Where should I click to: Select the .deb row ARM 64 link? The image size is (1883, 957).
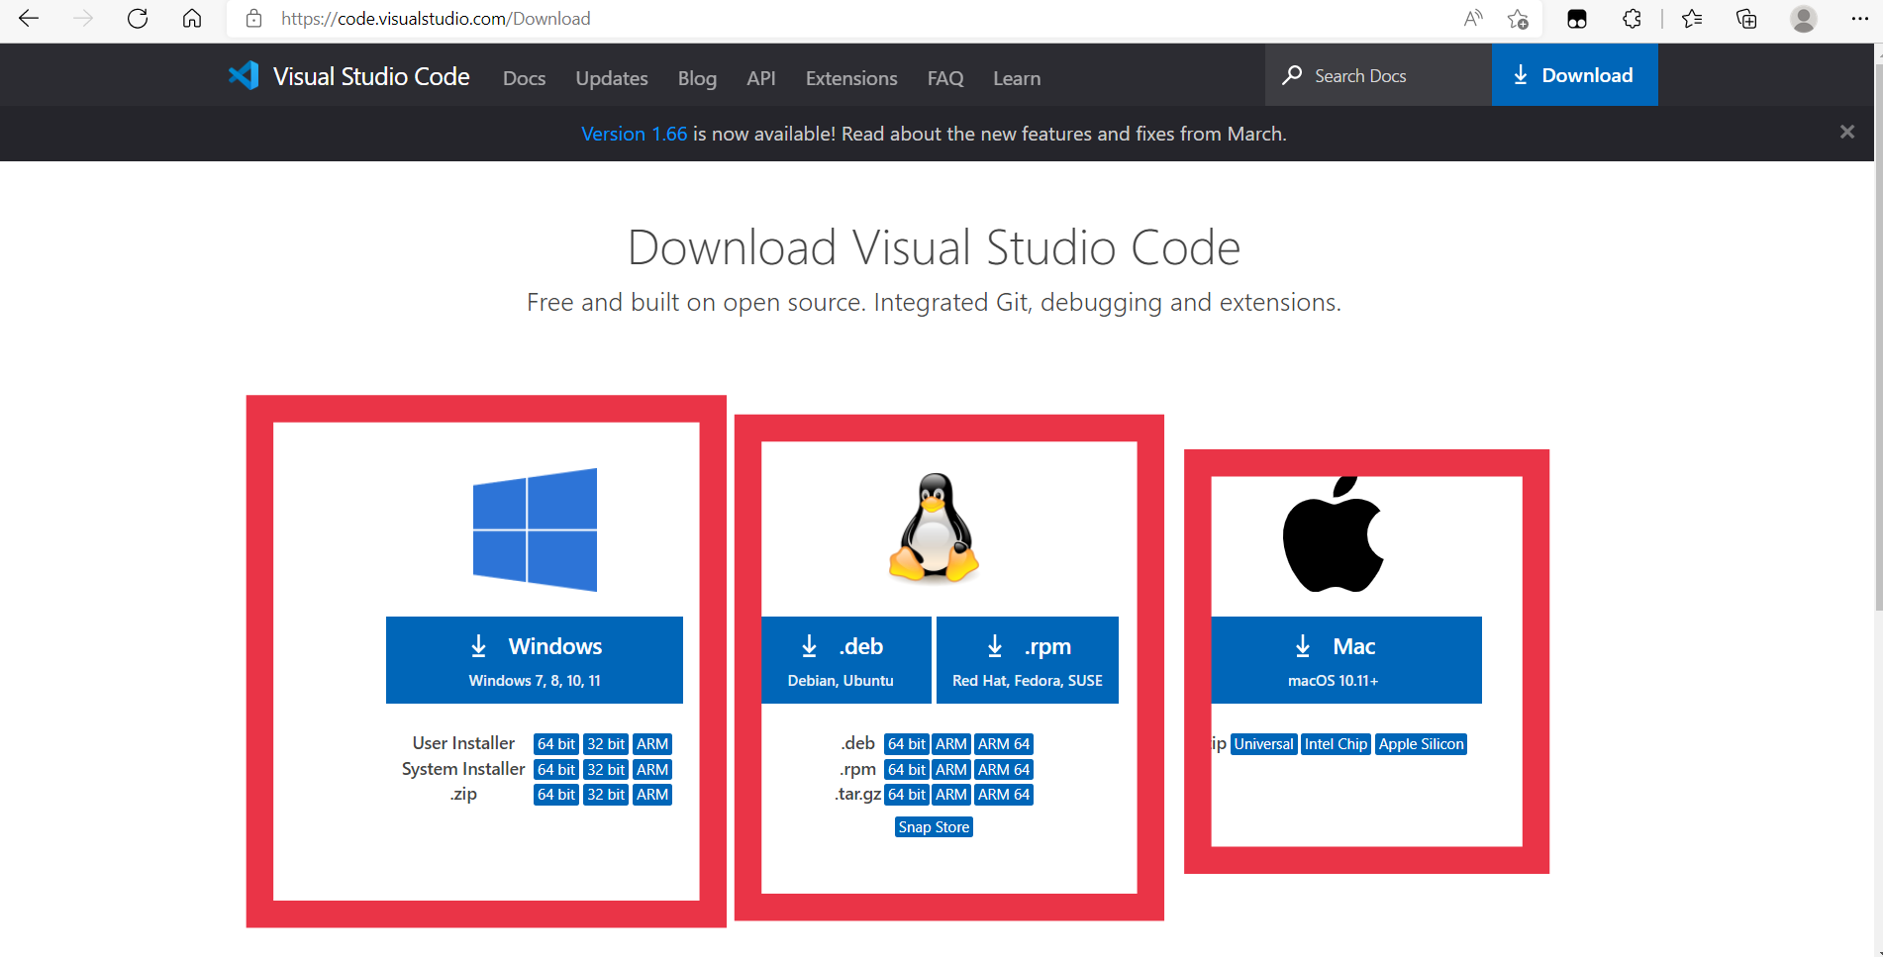[x=1004, y=744]
